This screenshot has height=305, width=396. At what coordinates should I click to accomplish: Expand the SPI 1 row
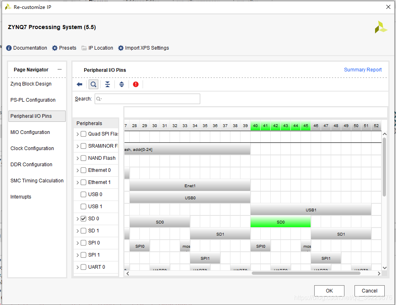point(77,255)
